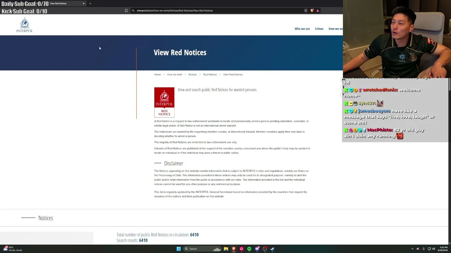Click the Notices section heading
The height and width of the screenshot is (253, 451).
click(x=46, y=218)
